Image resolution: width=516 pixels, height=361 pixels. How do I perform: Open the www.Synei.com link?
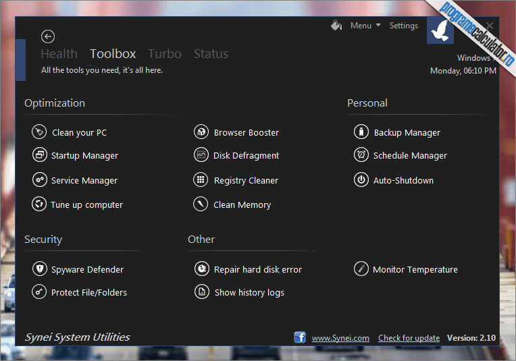[x=340, y=338]
